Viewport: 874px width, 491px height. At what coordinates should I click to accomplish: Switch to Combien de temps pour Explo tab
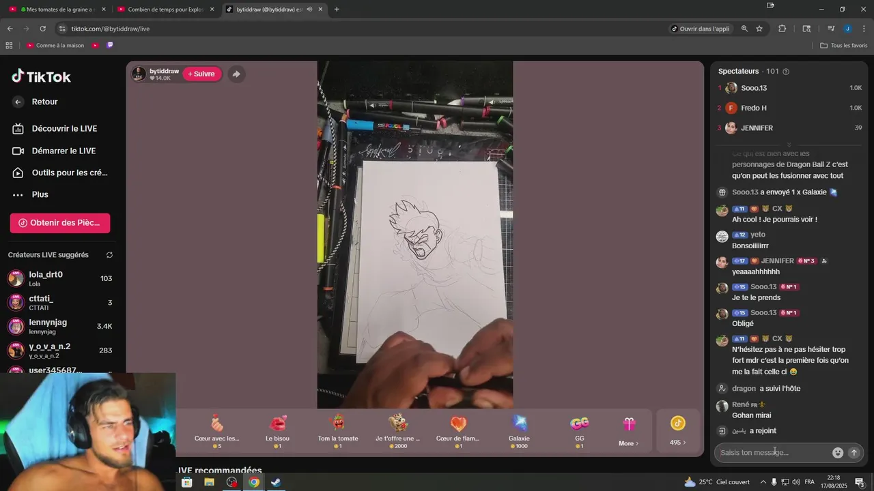click(x=165, y=10)
